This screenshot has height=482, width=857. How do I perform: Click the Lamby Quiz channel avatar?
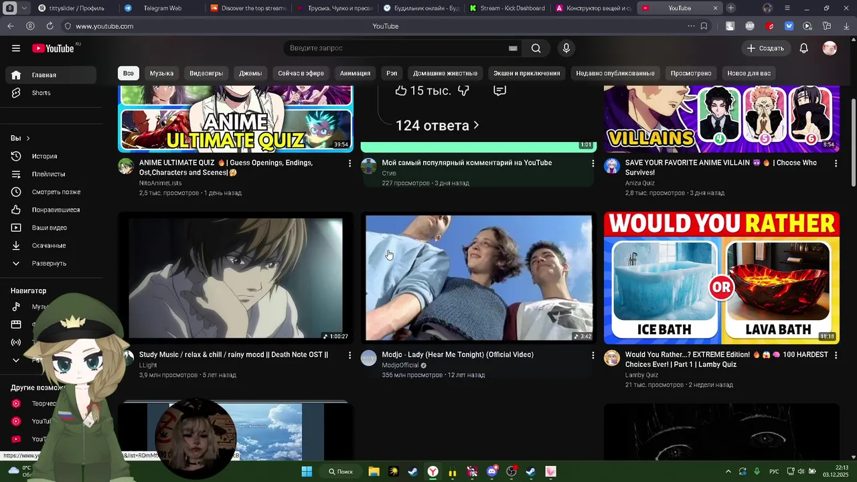[x=612, y=358]
